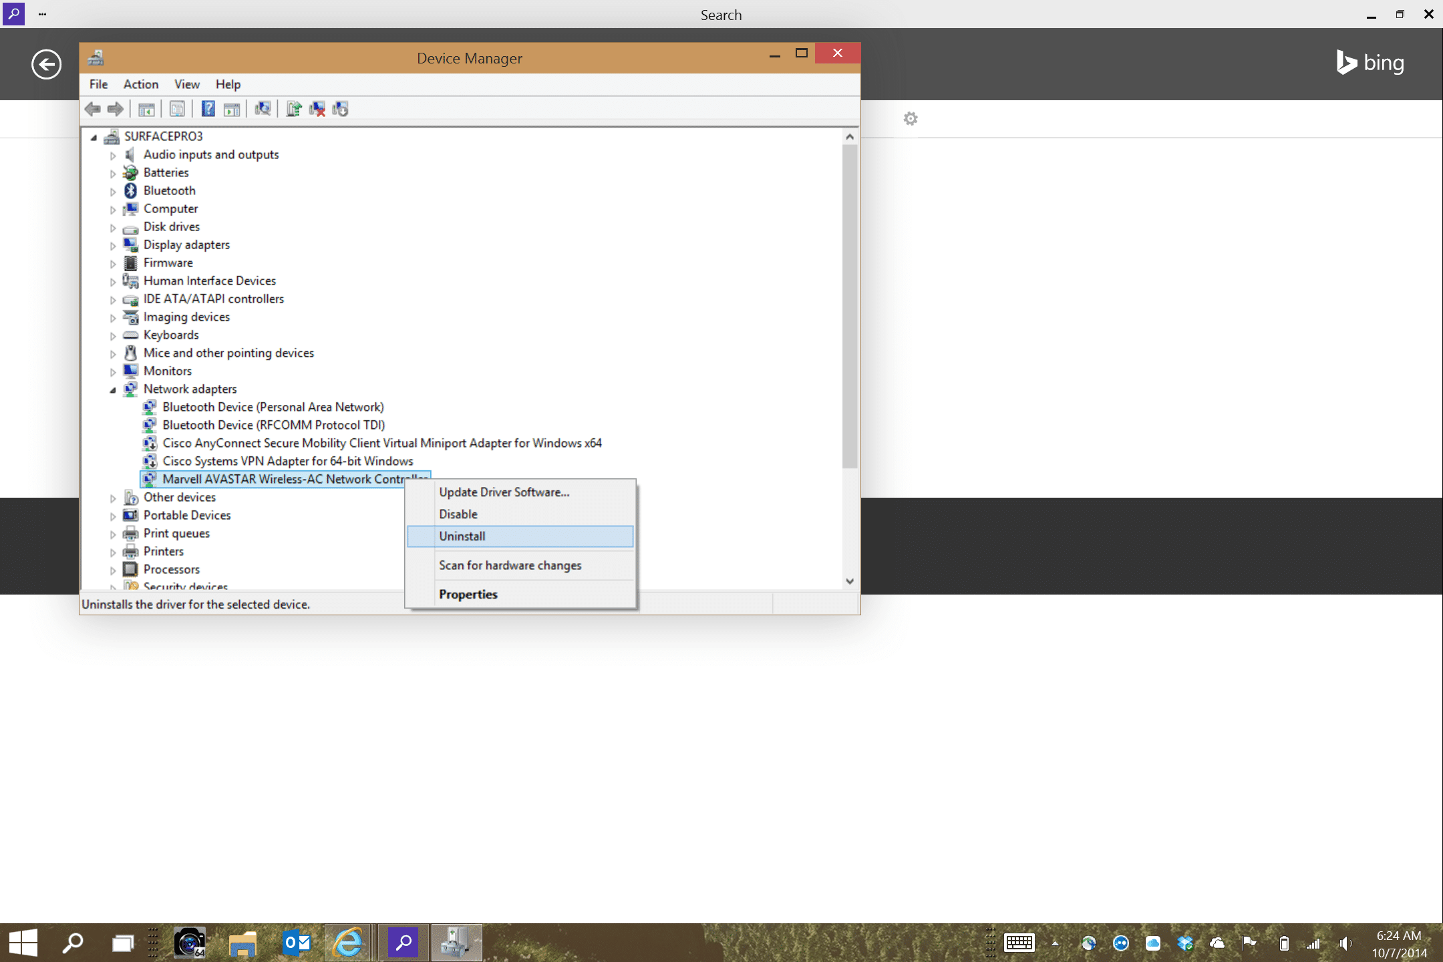Image resolution: width=1443 pixels, height=962 pixels.
Task: Select Cisco Systems VPN Adapter for 64-bit Windows
Action: (x=288, y=461)
